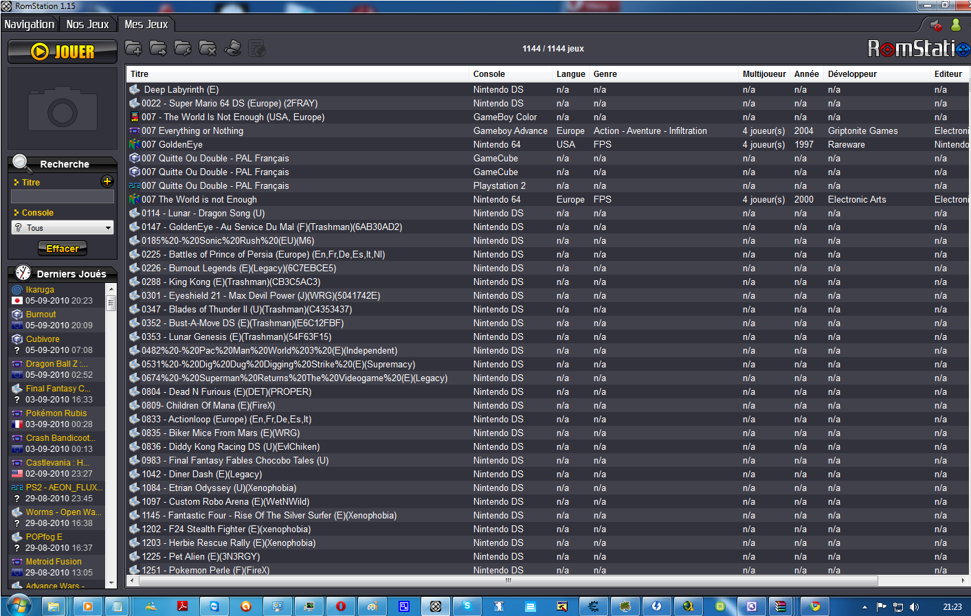
Task: Click the Deep Labyrinth (E) row icon
Action: tap(135, 89)
